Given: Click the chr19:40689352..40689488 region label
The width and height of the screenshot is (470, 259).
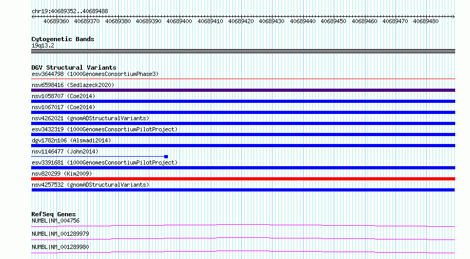Looking at the screenshot, I should click(x=70, y=11).
